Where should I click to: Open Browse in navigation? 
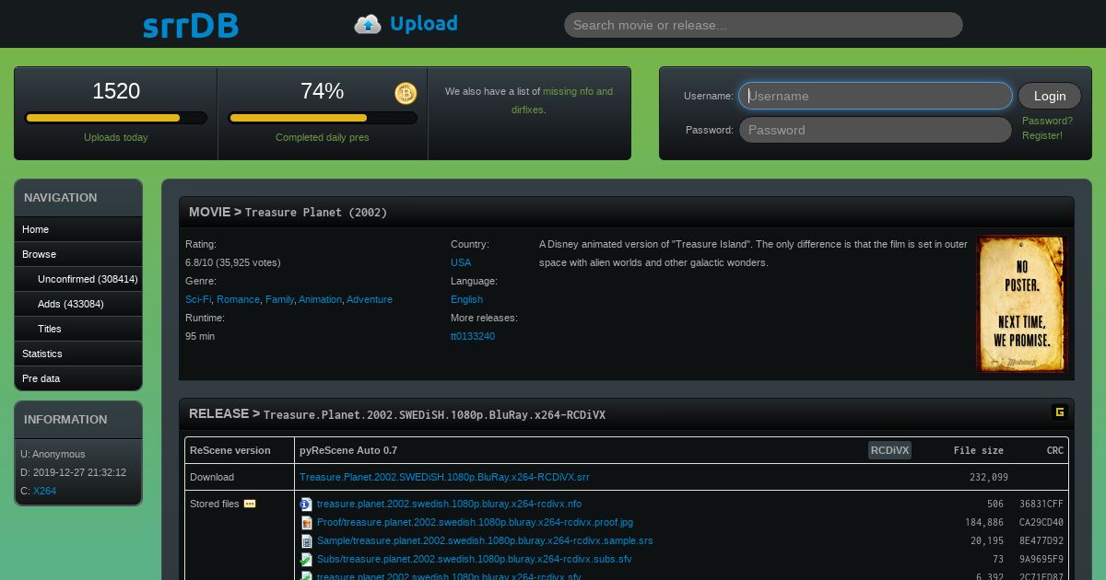pyautogui.click(x=78, y=254)
